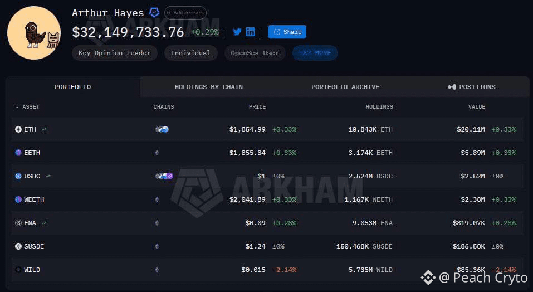Switch to the PORTFOLIO tab
This screenshot has width=533, height=292.
pos(73,87)
